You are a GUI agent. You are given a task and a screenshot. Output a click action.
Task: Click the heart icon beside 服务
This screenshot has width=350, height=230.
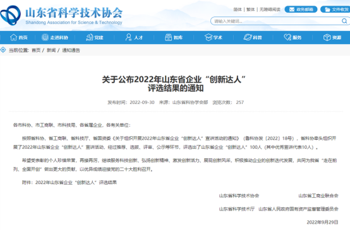287,37
